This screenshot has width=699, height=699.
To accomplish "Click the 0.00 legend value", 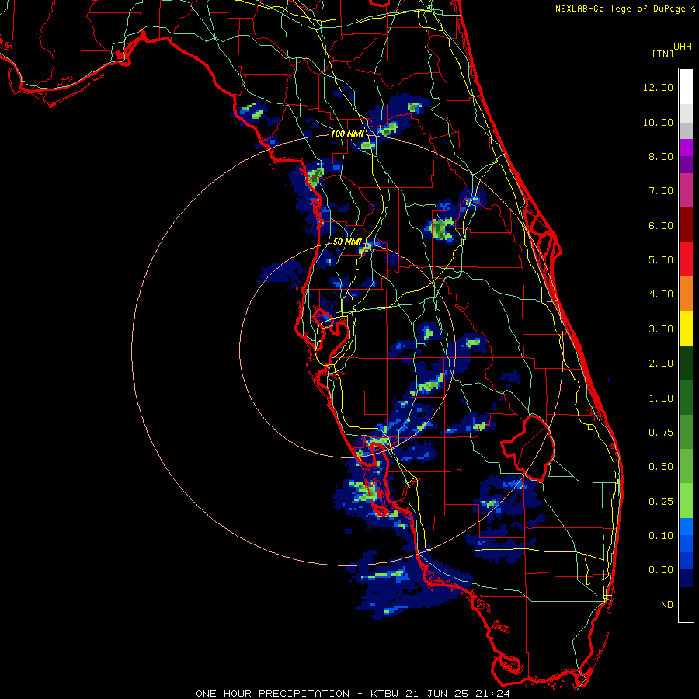I will [x=661, y=570].
